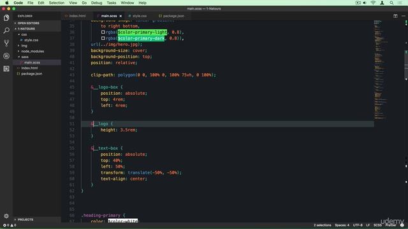
Task: Open package.json in the explorer tree
Action: [x=31, y=74]
